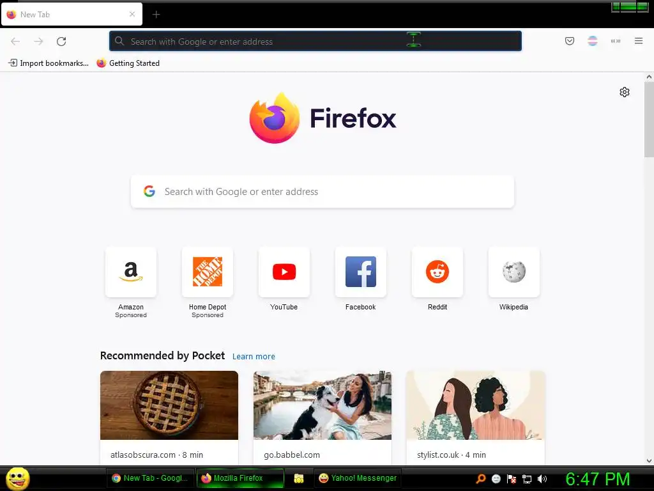Image resolution: width=654 pixels, height=491 pixels.
Task: Focus the top address bar
Action: point(316,41)
